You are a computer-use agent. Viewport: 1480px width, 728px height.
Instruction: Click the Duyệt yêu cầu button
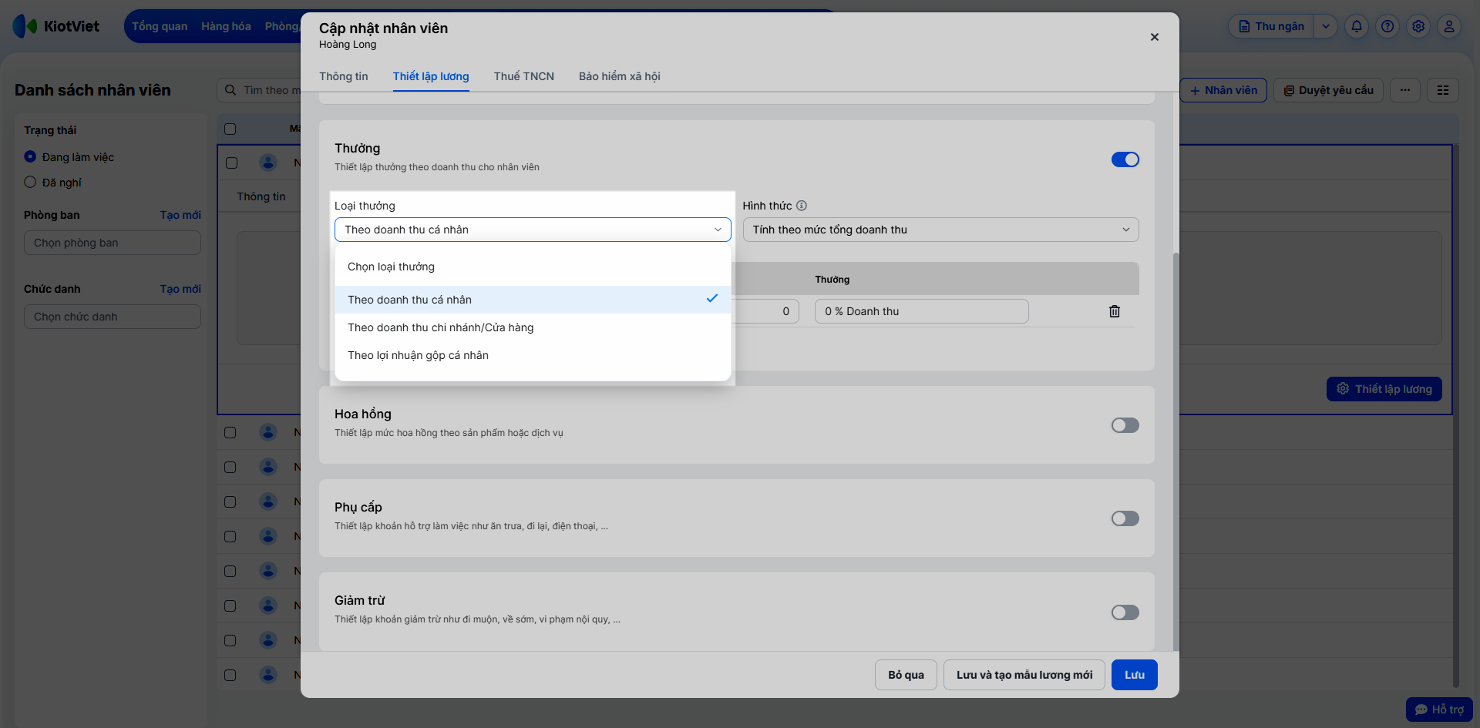pos(1329,90)
